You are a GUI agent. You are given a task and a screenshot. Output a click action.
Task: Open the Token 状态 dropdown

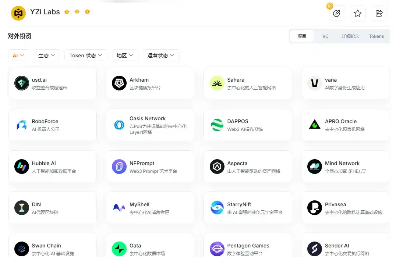tap(86, 55)
